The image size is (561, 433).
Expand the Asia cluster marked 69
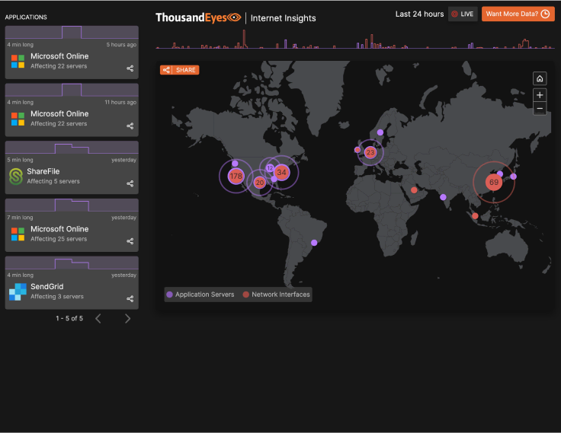pos(494,183)
